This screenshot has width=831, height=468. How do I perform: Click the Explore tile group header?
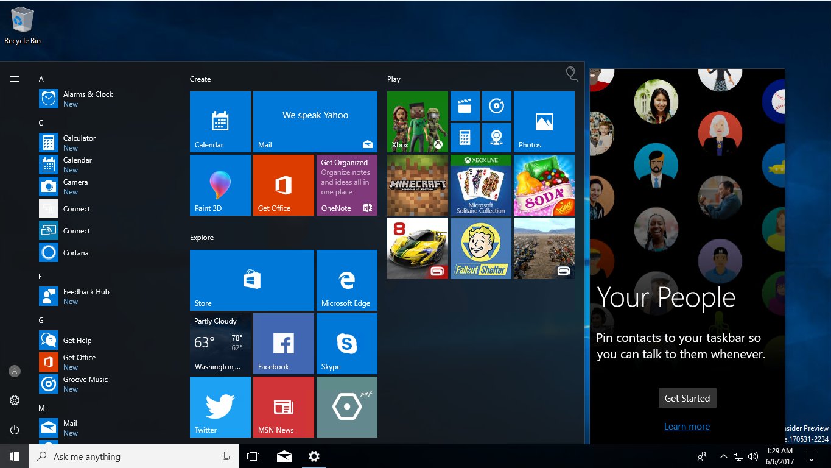point(202,238)
